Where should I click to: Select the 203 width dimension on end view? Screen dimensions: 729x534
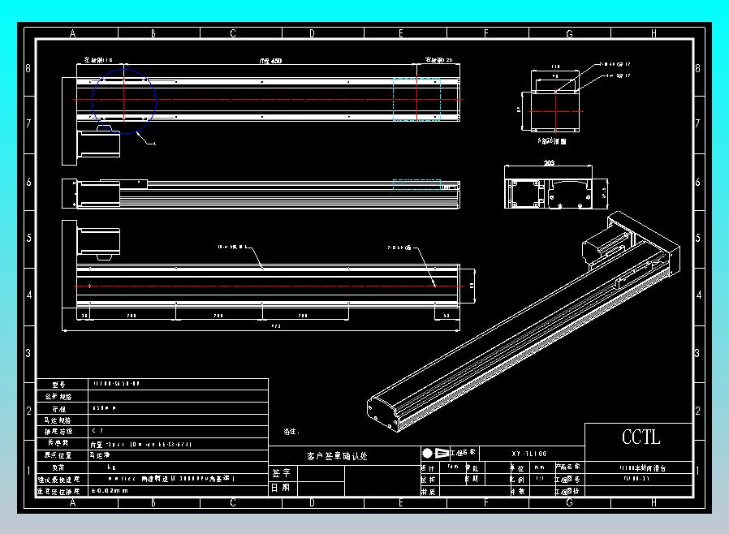coord(549,162)
